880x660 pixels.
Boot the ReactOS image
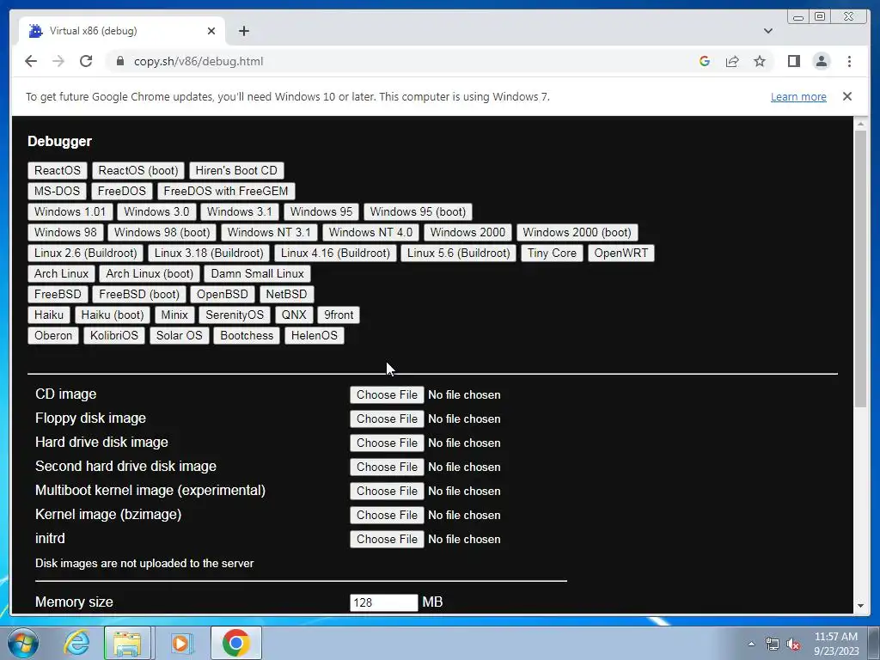coord(58,171)
